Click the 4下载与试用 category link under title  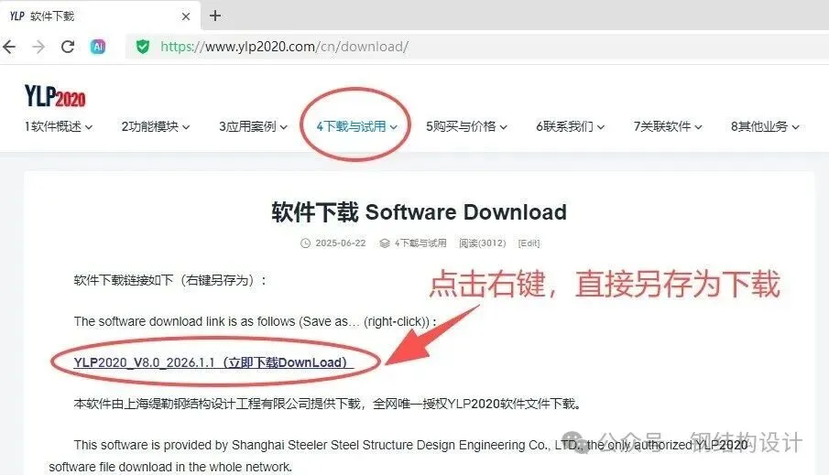[x=420, y=243]
